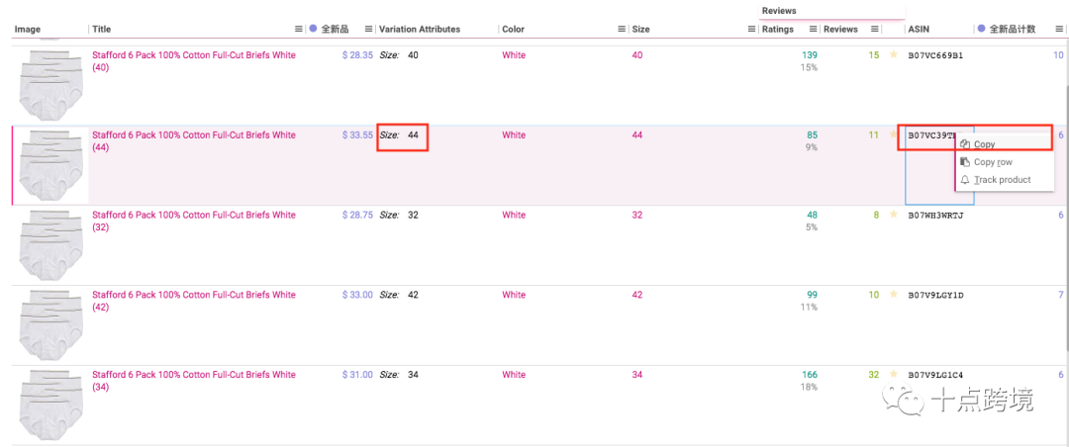
Task: Click the reviews count 15
Action: (873, 55)
